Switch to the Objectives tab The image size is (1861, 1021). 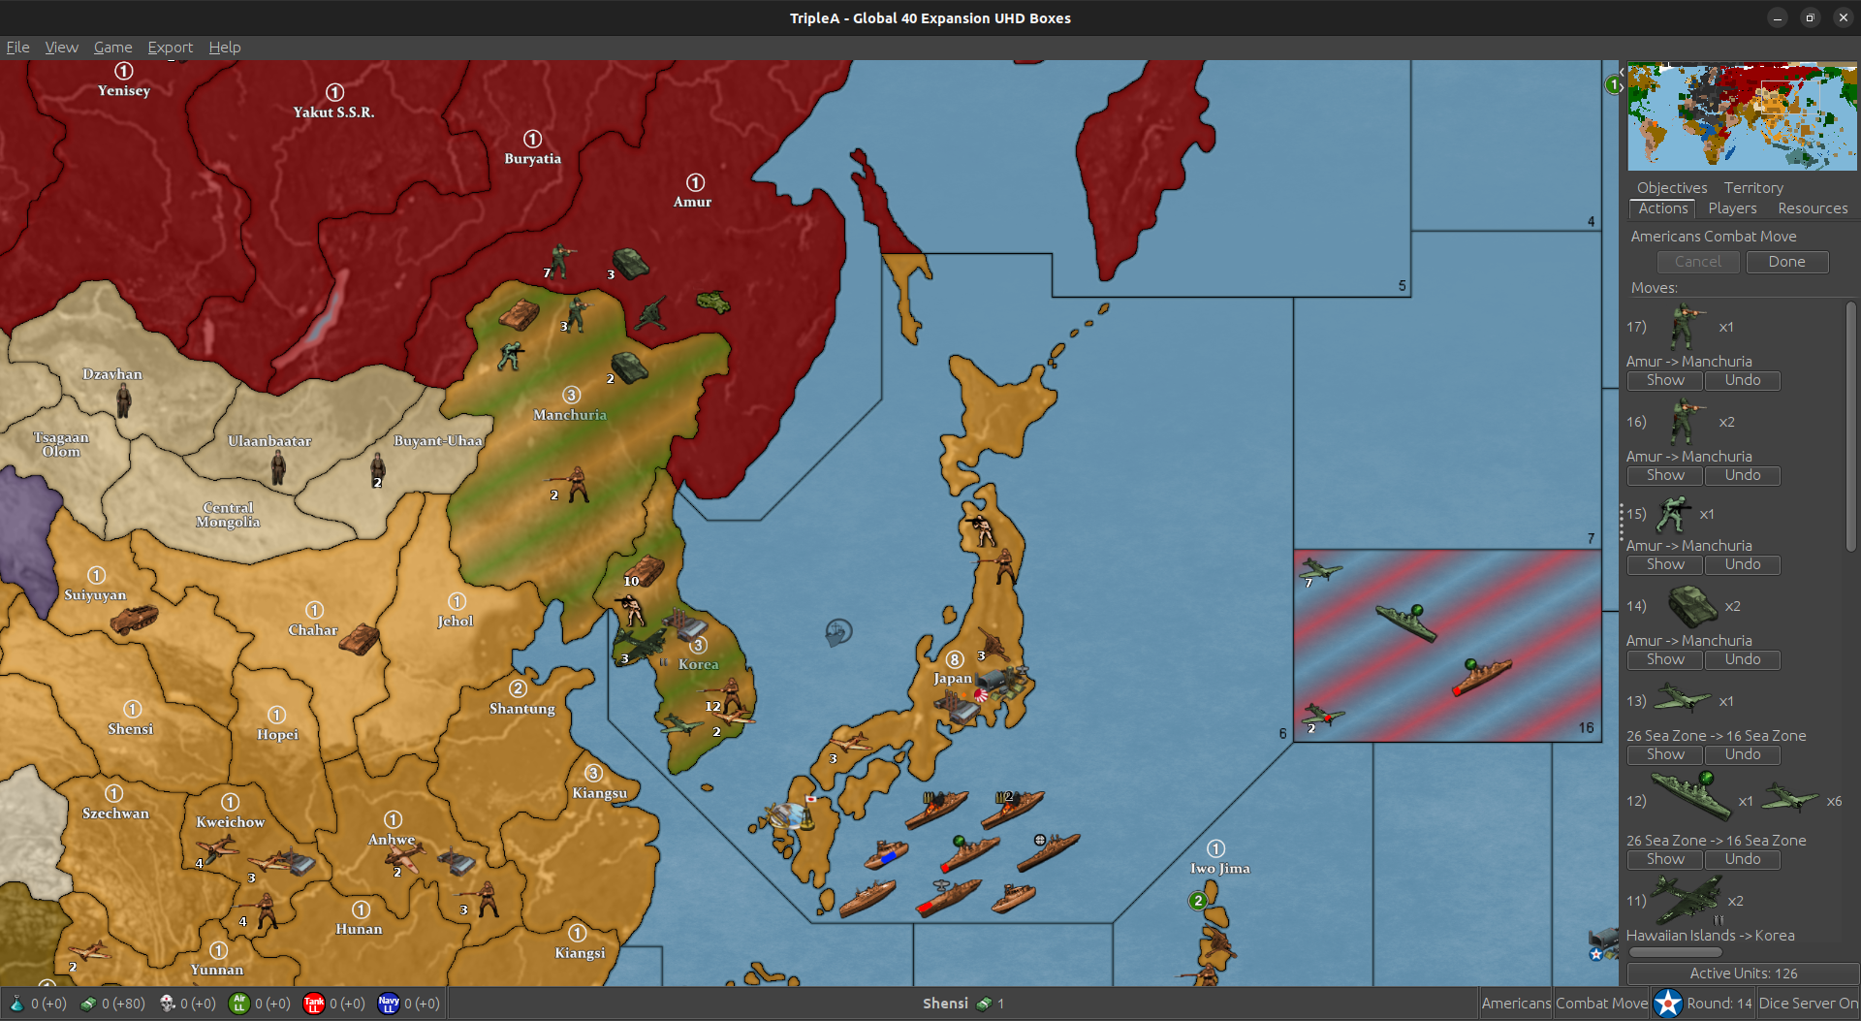[1672, 187]
